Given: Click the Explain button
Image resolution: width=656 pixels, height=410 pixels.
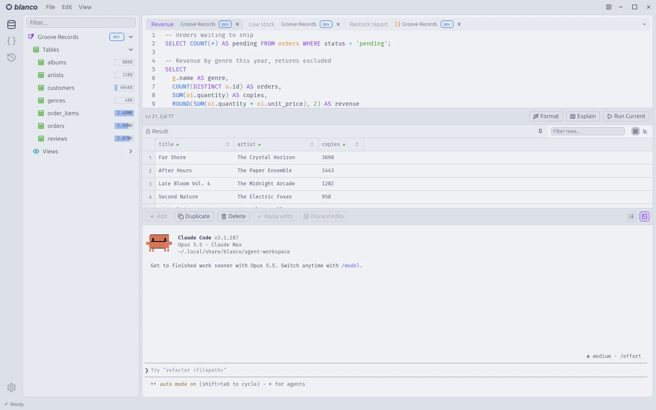Looking at the screenshot, I should pos(583,116).
